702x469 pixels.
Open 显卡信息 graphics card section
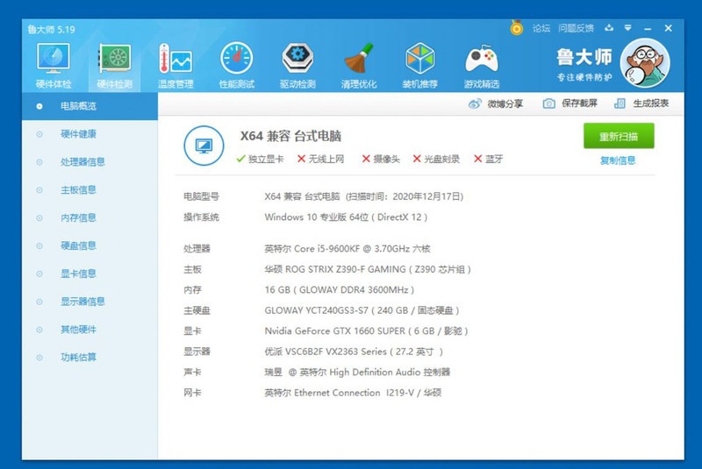point(78,274)
